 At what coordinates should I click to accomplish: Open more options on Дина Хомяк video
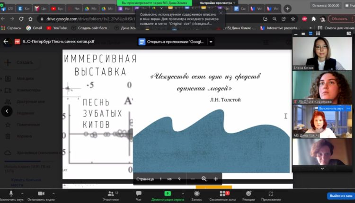pyautogui.click(x=348, y=109)
